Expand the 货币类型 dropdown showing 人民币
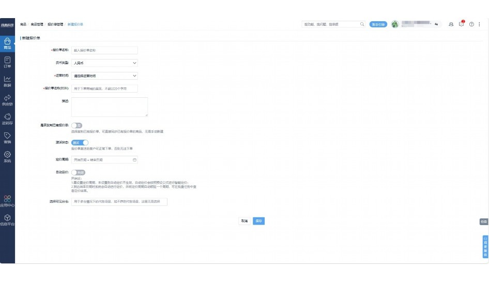 104,63
